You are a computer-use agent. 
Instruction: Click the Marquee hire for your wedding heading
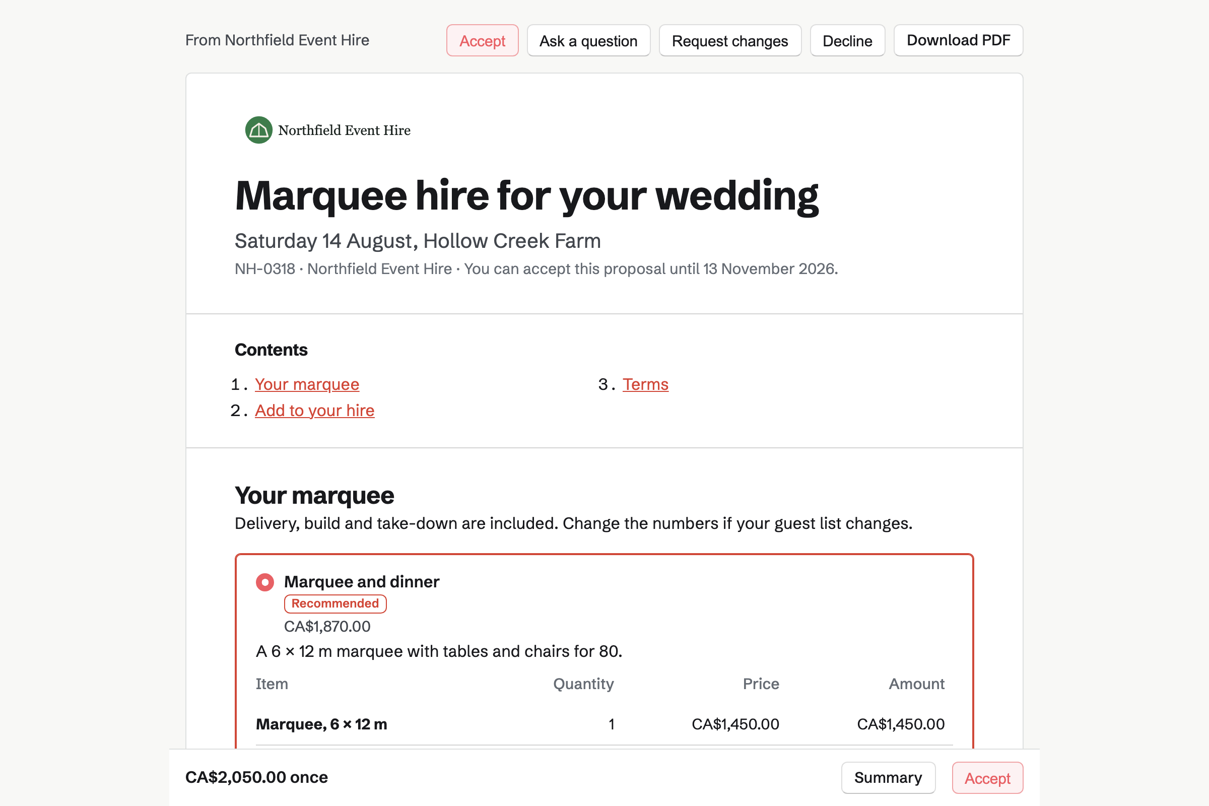pos(526,196)
